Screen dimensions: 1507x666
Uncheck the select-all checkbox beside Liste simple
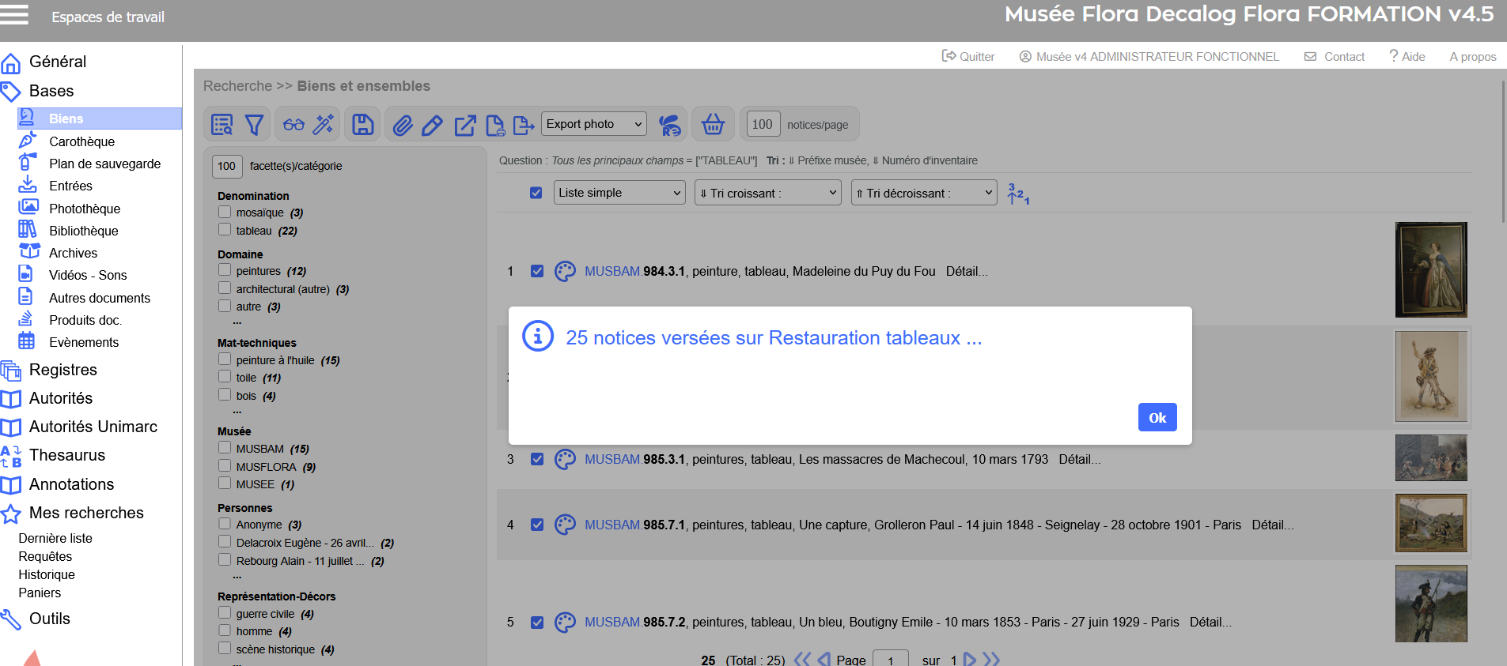[536, 193]
